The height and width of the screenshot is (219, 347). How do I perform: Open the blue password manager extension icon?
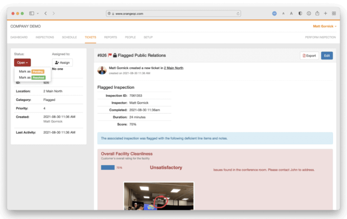274,14
